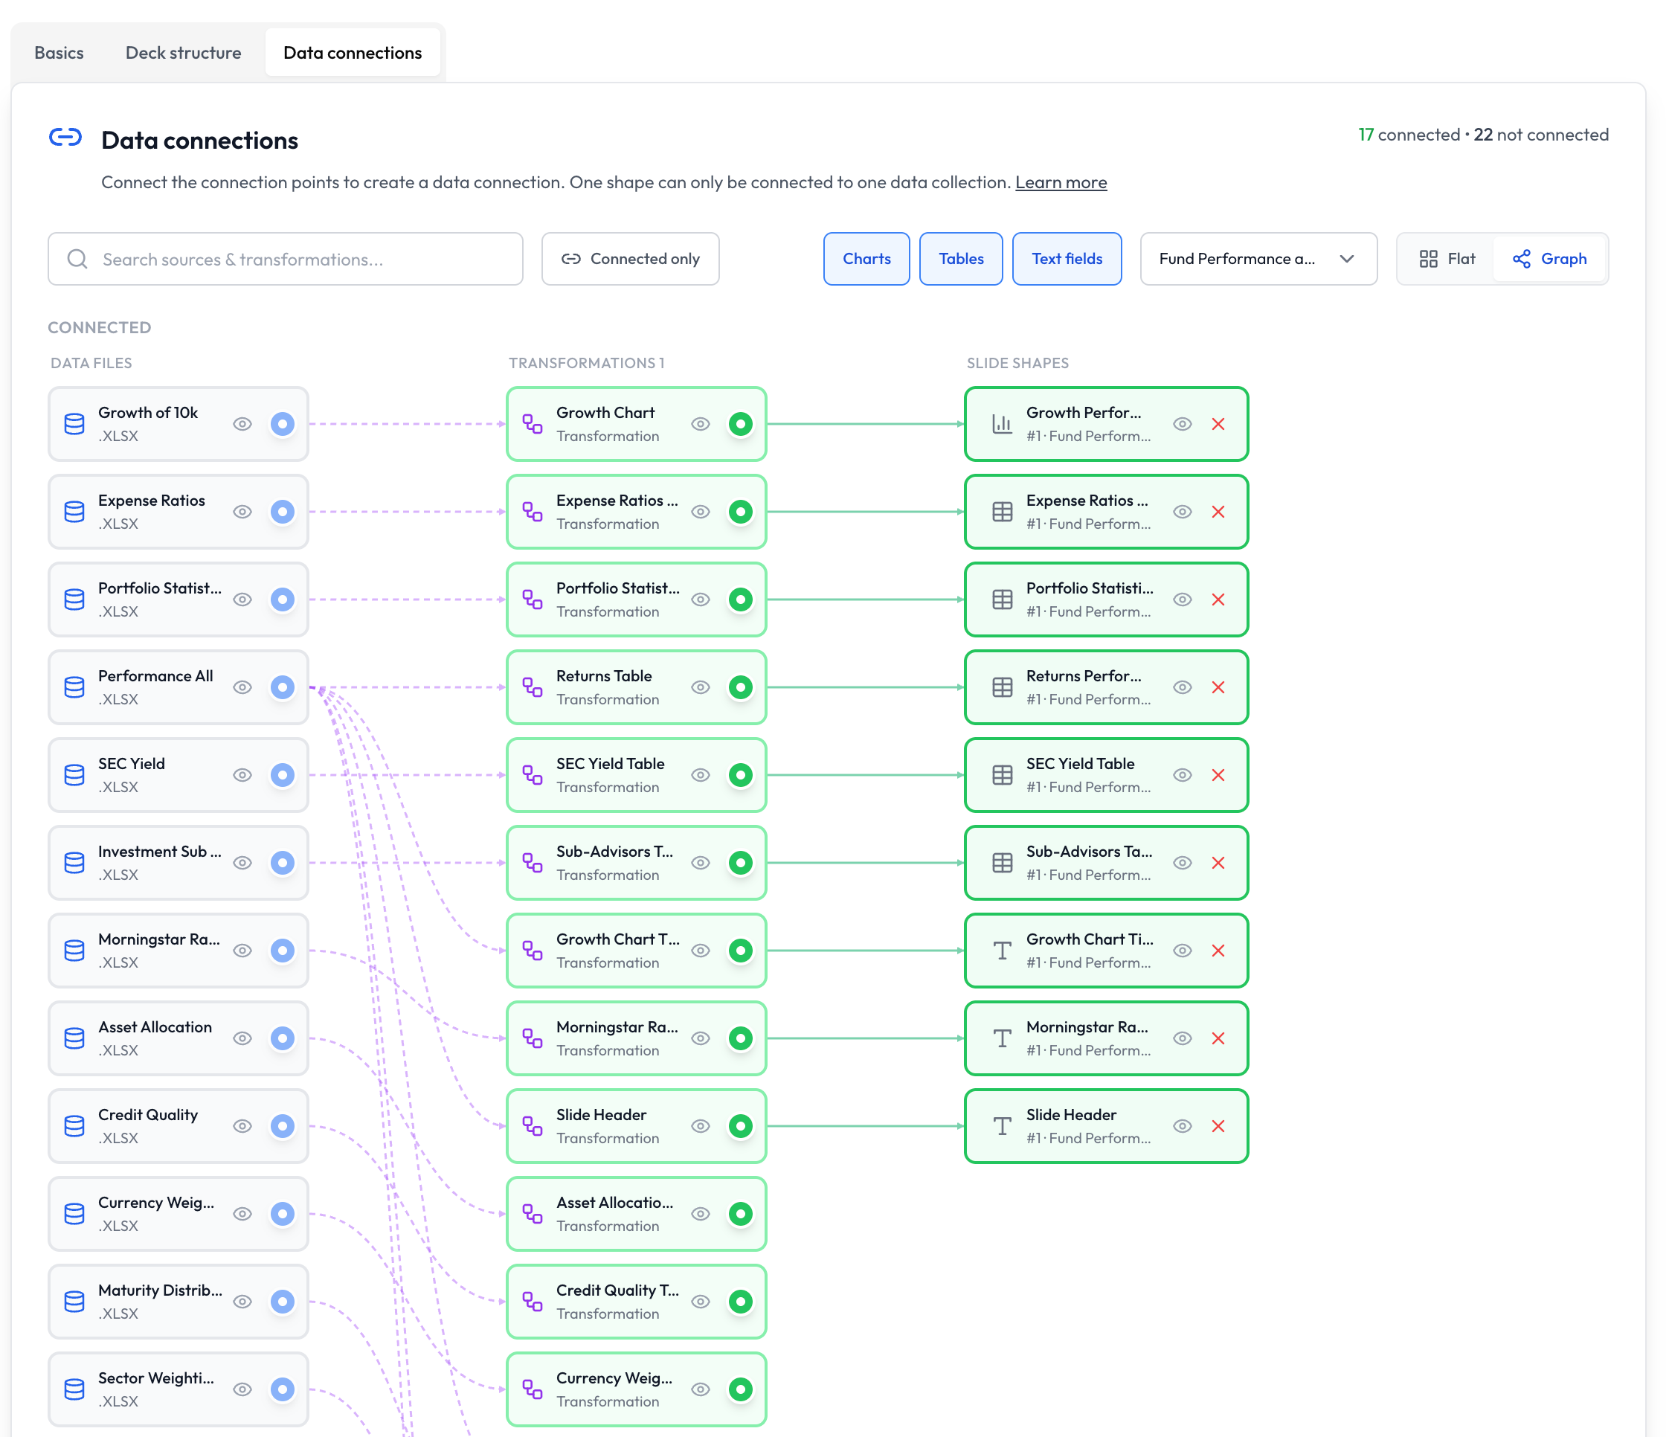Click the Growth of 10k blue connection point
The height and width of the screenshot is (1437, 1669).
[x=282, y=424]
